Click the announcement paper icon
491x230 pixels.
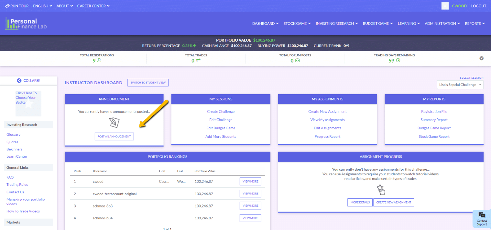[114, 122]
